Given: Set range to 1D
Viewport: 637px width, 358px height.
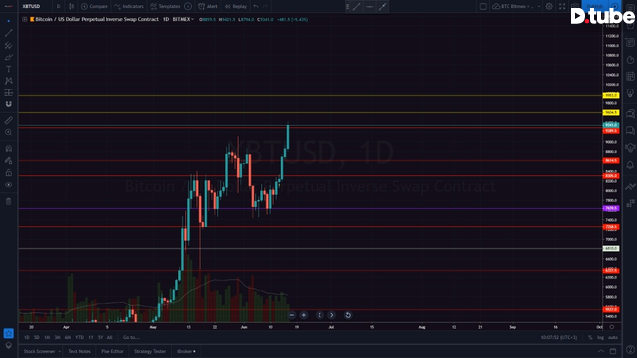Looking at the screenshot, I should [27, 337].
